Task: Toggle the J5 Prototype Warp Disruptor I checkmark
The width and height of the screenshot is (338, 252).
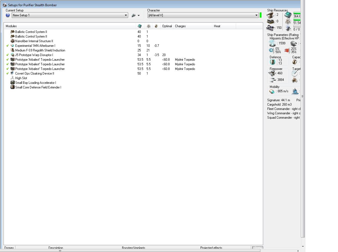Action: coord(7,55)
